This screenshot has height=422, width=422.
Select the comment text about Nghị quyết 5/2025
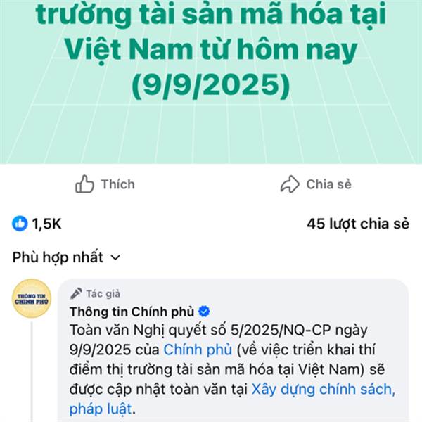coord(232,369)
